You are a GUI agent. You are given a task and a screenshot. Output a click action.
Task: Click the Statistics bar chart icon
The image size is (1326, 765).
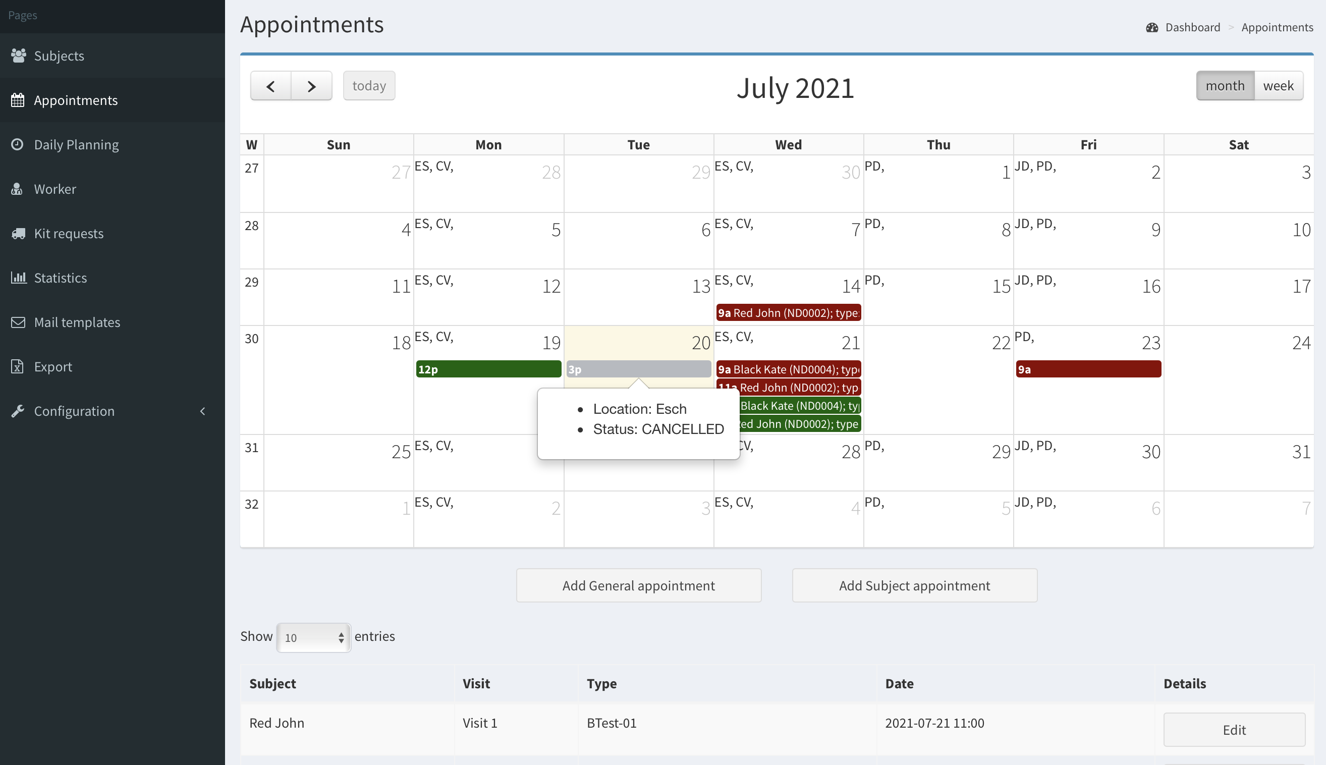point(18,278)
